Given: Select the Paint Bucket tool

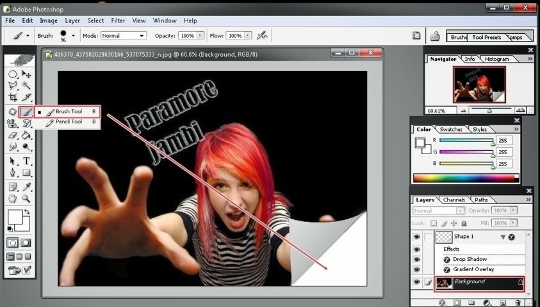Looking at the screenshot, I should 26,136.
